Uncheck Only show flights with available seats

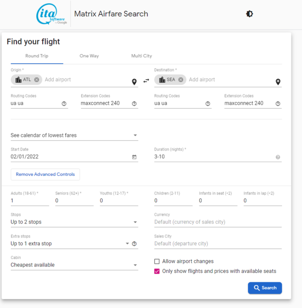[x=157, y=271]
